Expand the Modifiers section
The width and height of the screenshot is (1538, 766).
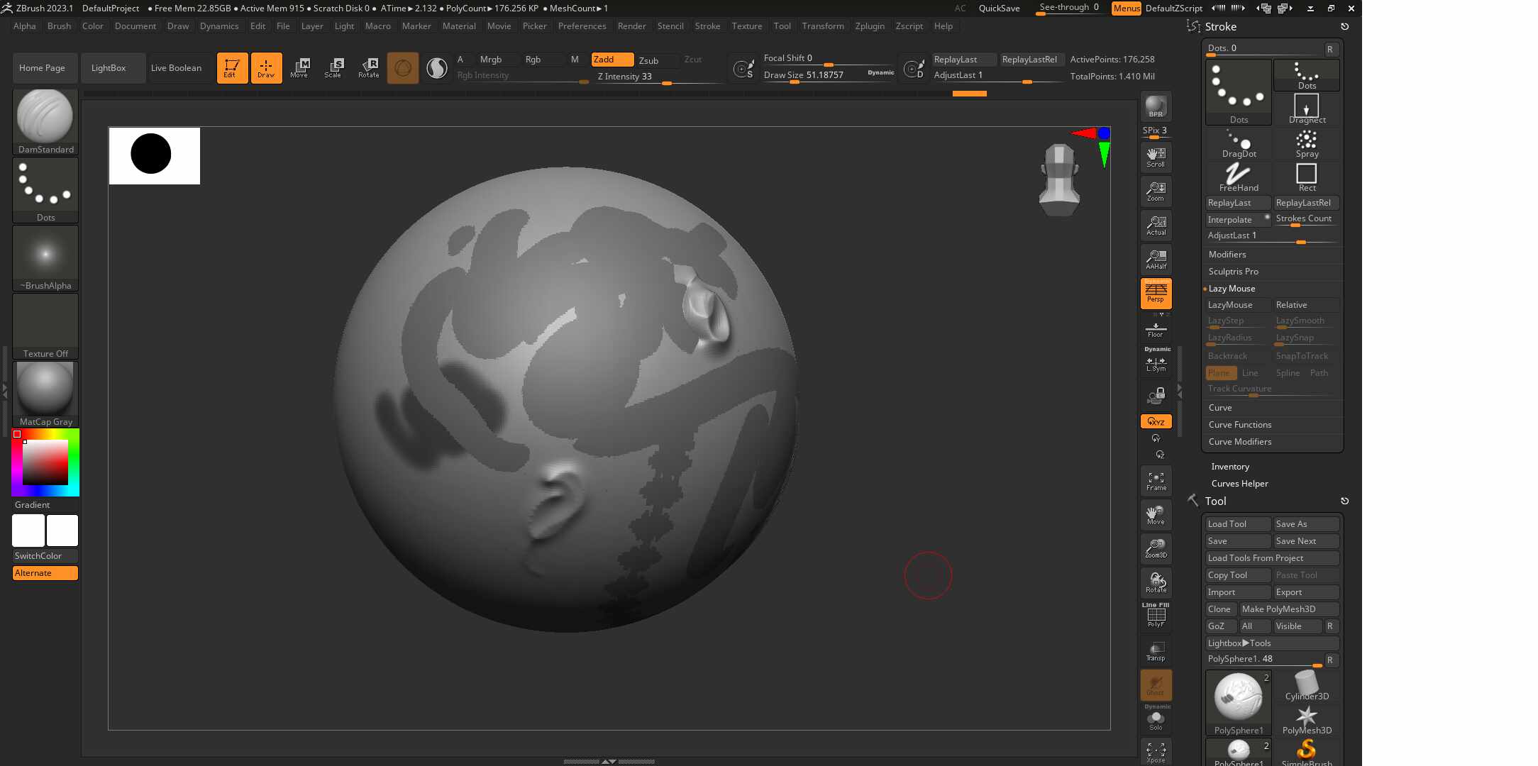pos(1227,255)
